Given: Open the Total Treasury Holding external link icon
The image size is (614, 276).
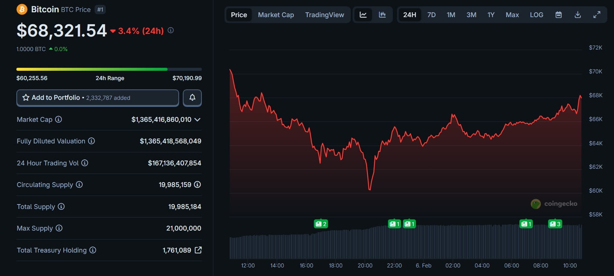Looking at the screenshot, I should coord(198,250).
